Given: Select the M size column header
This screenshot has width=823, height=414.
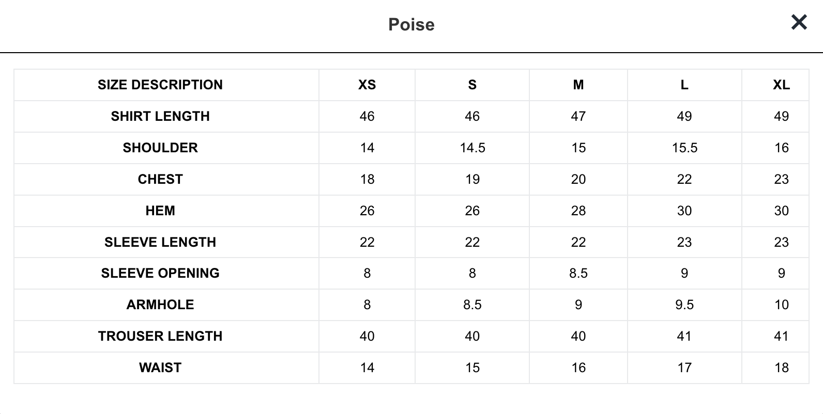Looking at the screenshot, I should 578,85.
